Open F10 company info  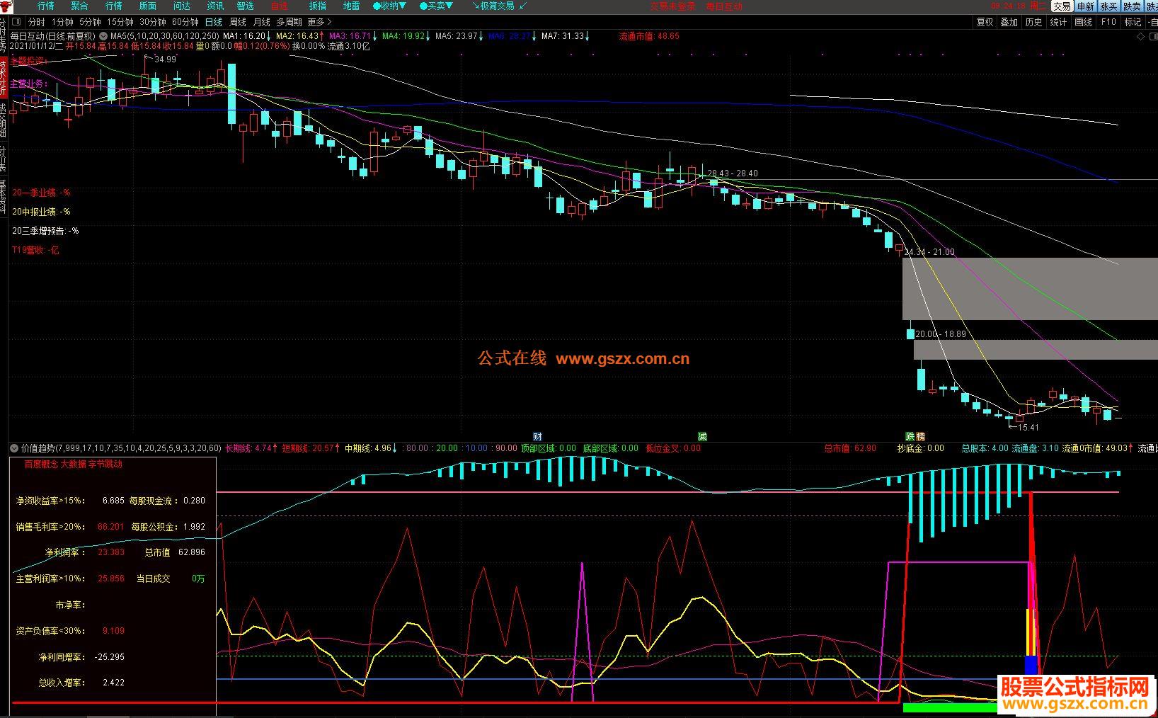coord(1108,22)
